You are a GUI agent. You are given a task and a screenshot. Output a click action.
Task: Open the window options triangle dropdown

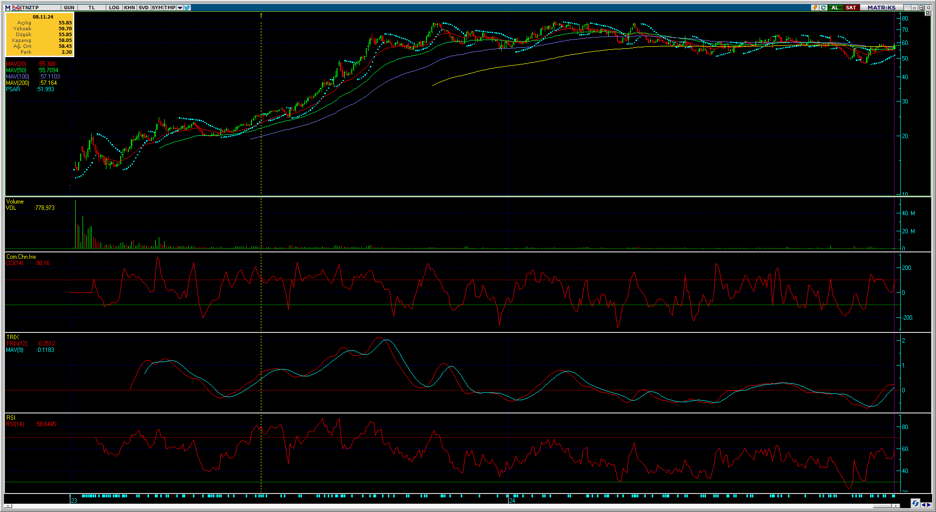point(908,7)
